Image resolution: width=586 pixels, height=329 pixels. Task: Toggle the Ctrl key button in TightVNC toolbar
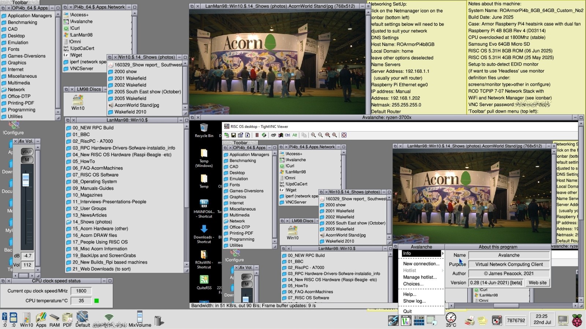click(288, 135)
